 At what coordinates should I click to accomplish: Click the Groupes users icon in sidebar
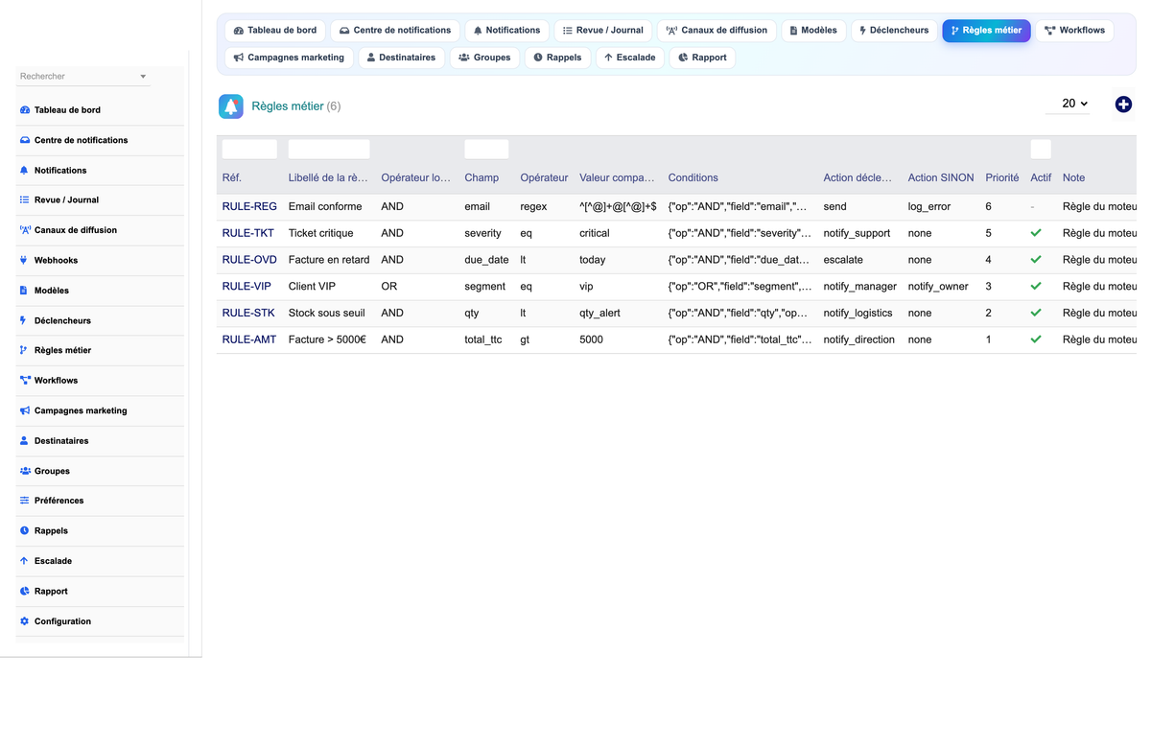click(25, 471)
